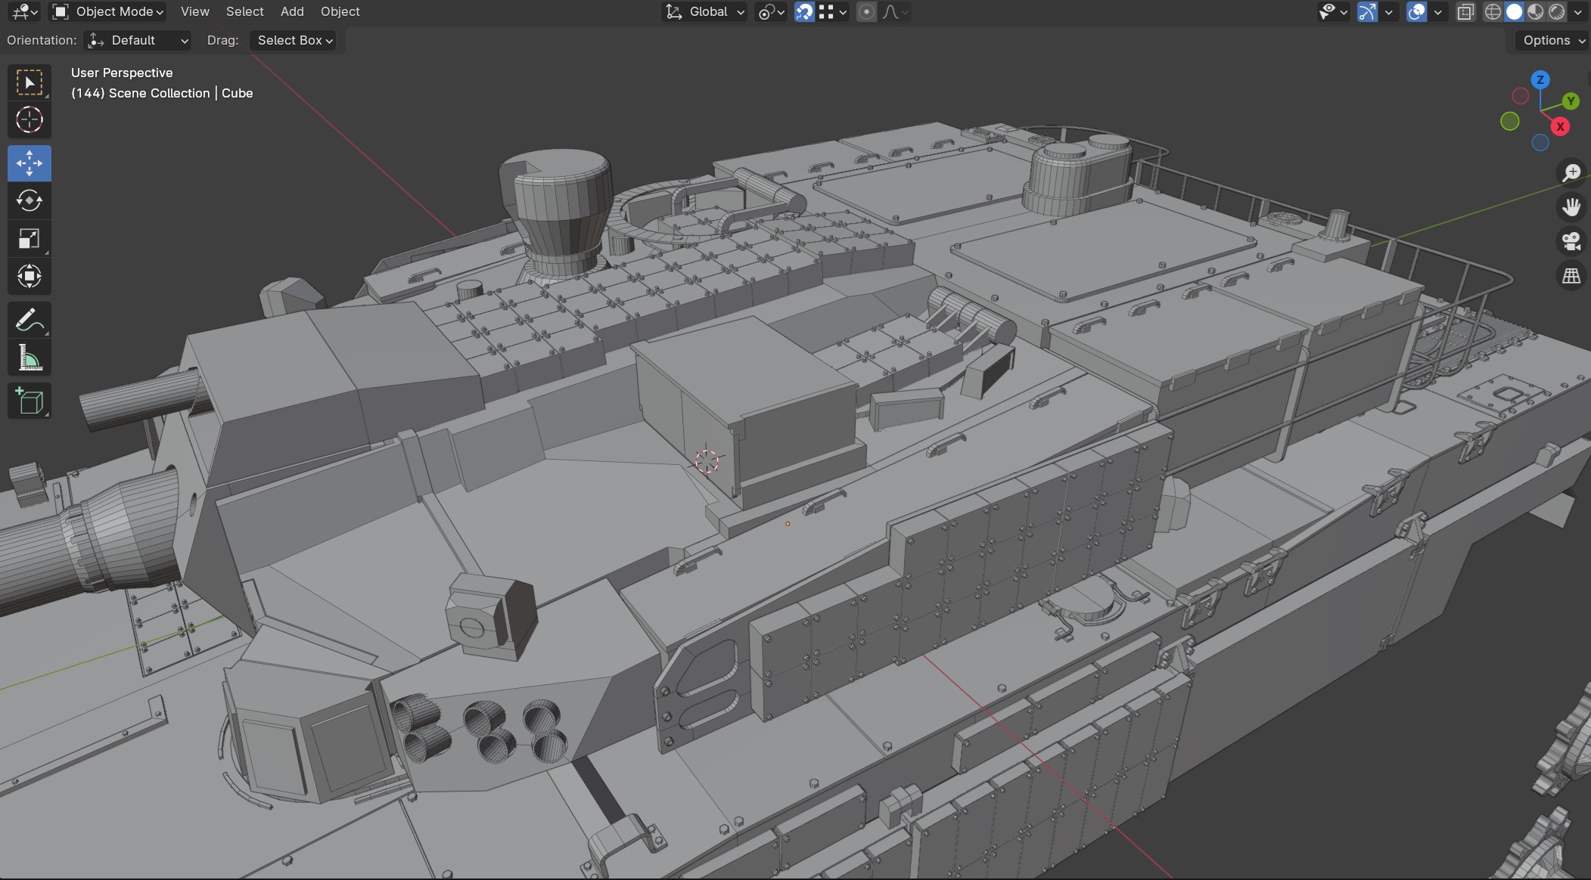The image size is (1591, 880).
Task: Expand the Options dropdown
Action: 1553,40
